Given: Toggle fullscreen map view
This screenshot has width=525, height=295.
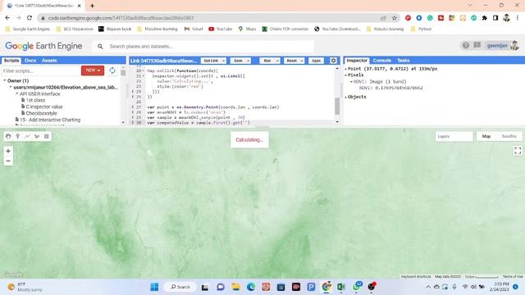Looking at the screenshot, I should point(518,151).
